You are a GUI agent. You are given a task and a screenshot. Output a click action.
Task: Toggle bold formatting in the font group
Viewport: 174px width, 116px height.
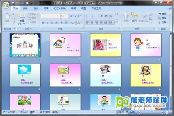coord(43,22)
